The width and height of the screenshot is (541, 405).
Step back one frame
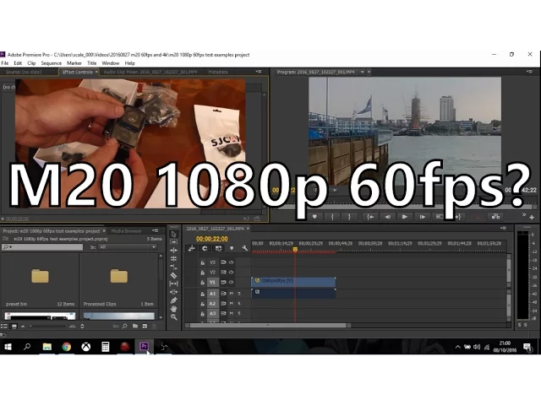click(x=387, y=217)
